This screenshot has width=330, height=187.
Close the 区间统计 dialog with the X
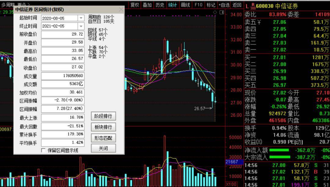(121, 9)
